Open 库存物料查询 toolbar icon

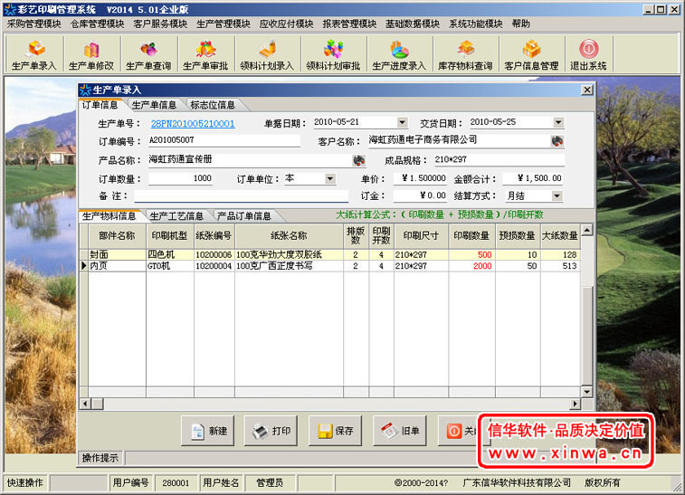click(x=465, y=54)
